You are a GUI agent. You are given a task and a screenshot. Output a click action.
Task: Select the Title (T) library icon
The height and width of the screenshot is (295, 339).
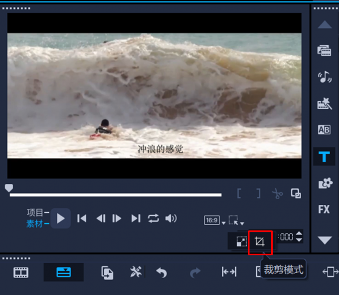tap(324, 156)
